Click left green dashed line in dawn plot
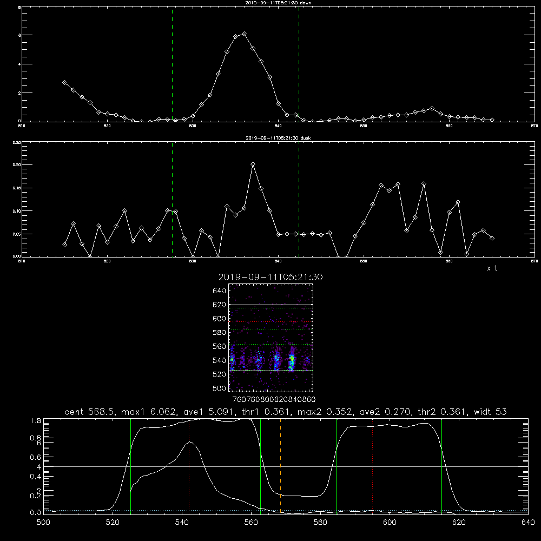Image resolution: width=541 pixels, height=541 pixels. click(x=172, y=64)
